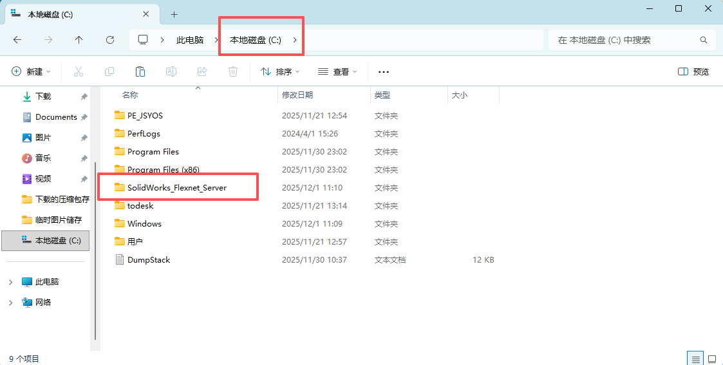Open 下载 in the sidebar
The width and height of the screenshot is (723, 365).
[43, 97]
